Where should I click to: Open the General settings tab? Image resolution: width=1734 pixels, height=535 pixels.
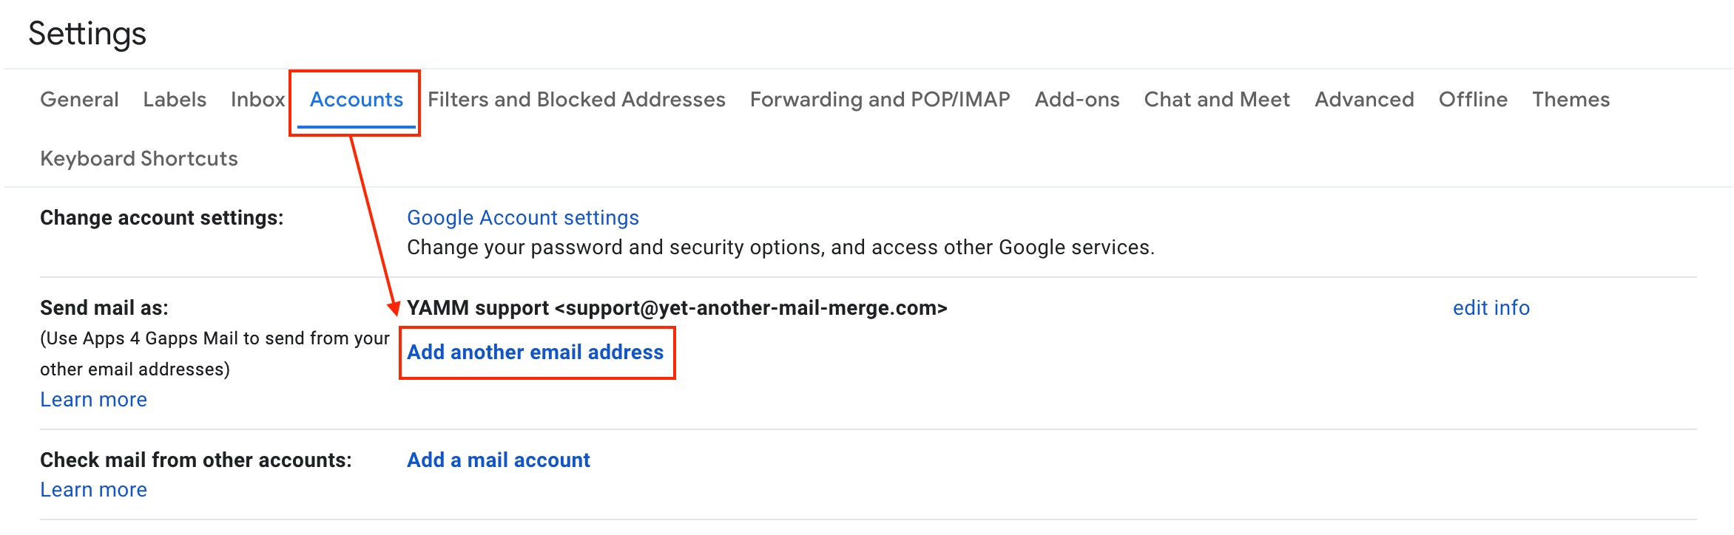pos(79,100)
